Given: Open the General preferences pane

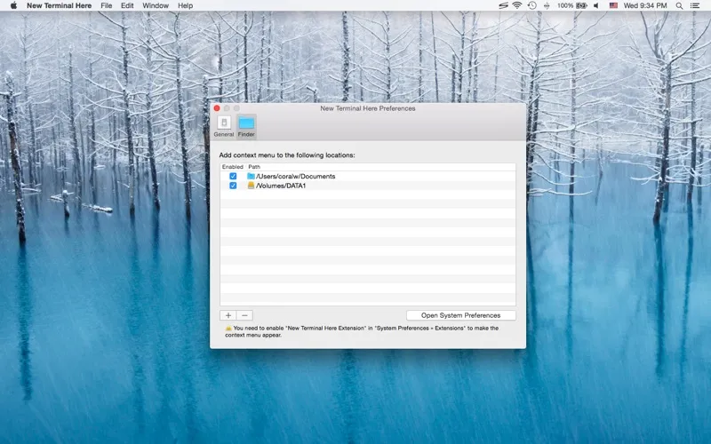Looking at the screenshot, I should 223,125.
